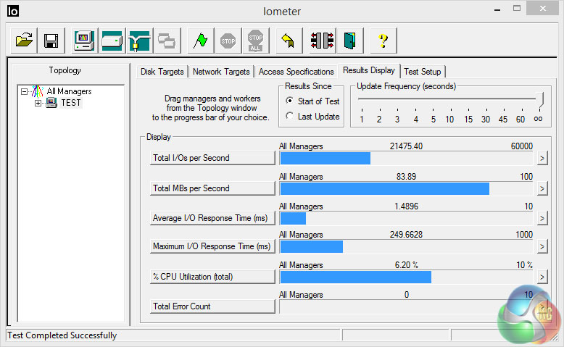Image resolution: width=564 pixels, height=347 pixels.
Task: Open a test configuration file
Action: (x=24, y=41)
